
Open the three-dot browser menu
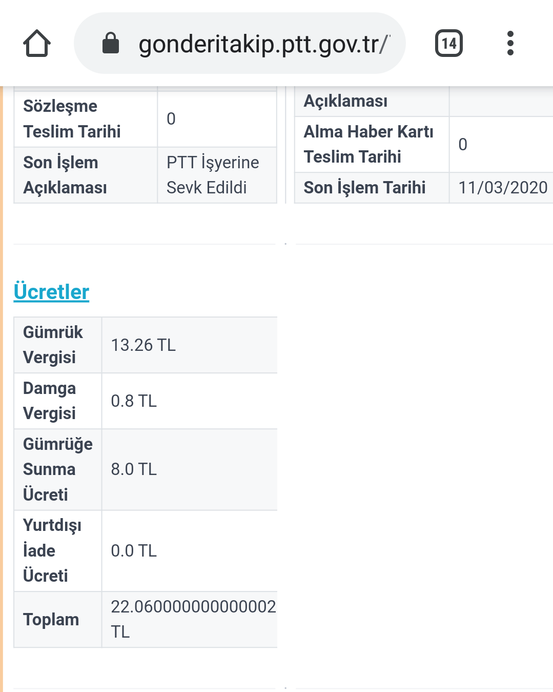point(510,43)
